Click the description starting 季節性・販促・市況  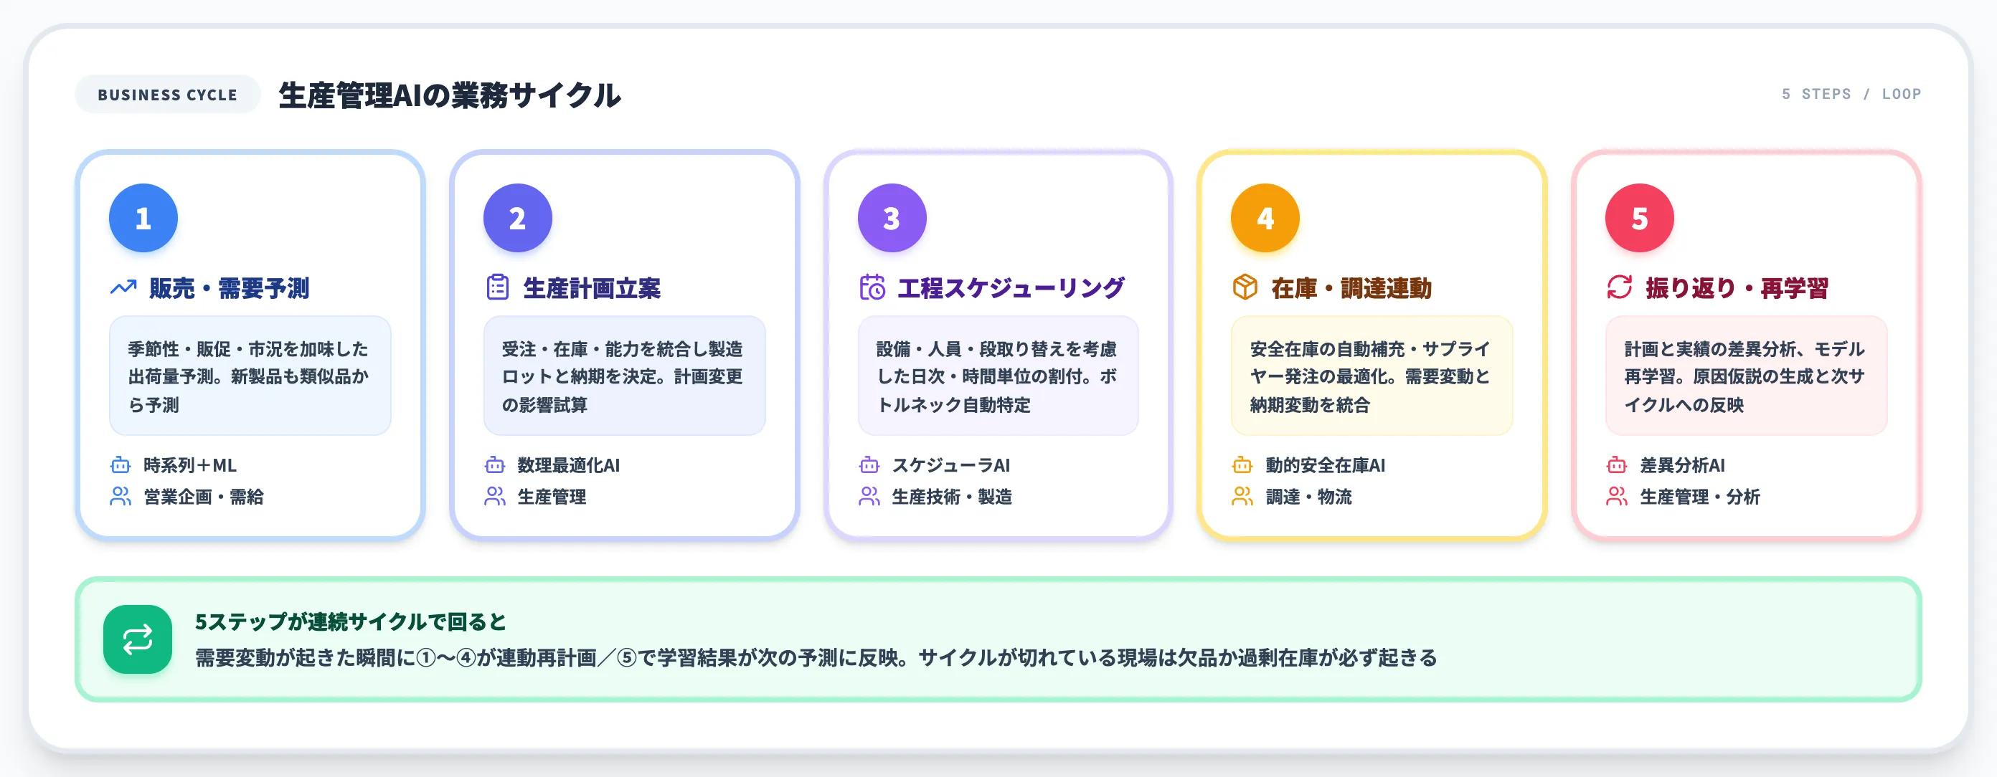click(250, 376)
